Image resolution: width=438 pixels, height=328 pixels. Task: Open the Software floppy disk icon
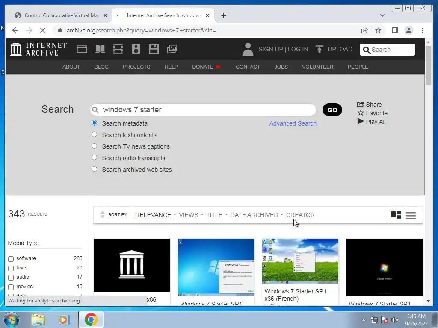click(154, 49)
